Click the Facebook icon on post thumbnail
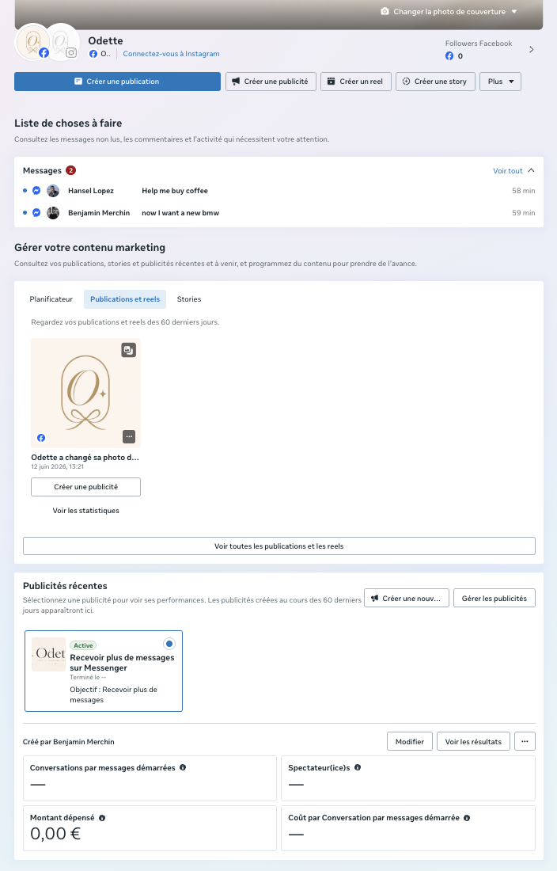 [41, 439]
